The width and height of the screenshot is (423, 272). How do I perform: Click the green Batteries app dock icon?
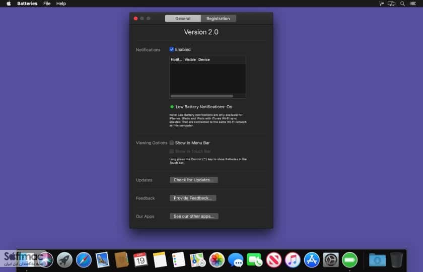click(349, 260)
